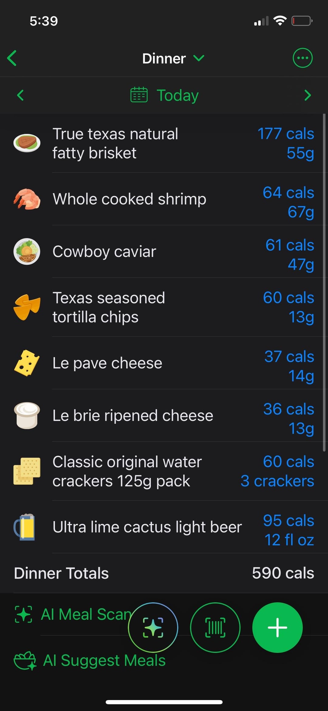Screen dimensions: 328x711
Task: Open Ultra lime cactus light beer entry
Action: 147,527
